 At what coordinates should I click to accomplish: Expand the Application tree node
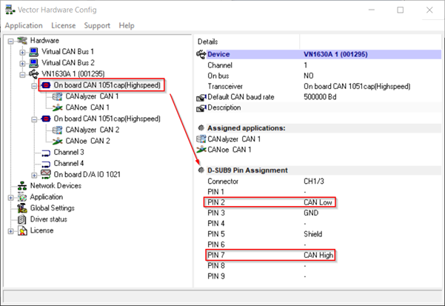pos(11,197)
